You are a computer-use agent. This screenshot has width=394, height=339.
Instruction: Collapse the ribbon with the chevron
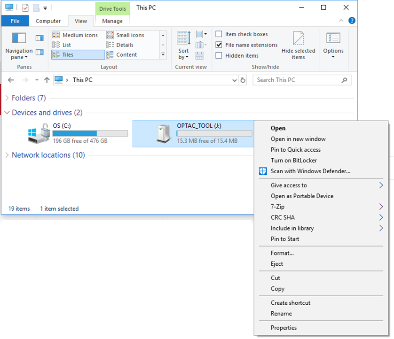coord(341,21)
